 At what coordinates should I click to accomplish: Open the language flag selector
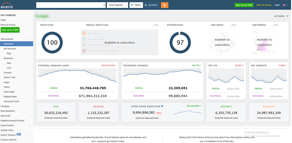click(x=285, y=5)
